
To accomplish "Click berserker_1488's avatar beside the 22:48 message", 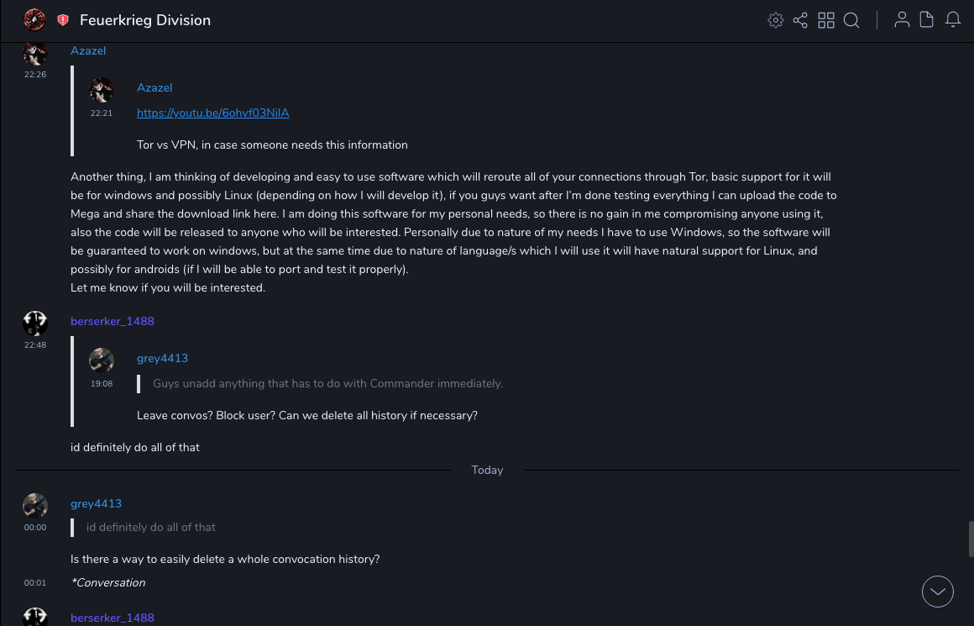I will [x=35, y=323].
